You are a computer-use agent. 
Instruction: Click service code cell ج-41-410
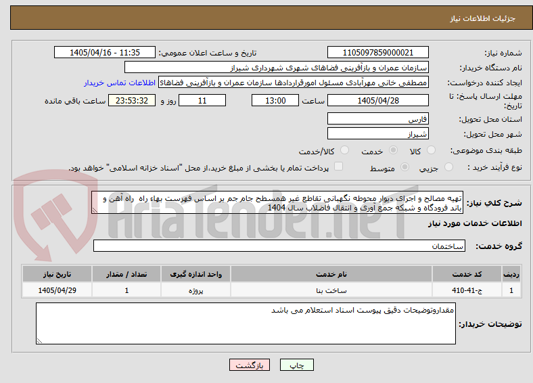(467, 290)
